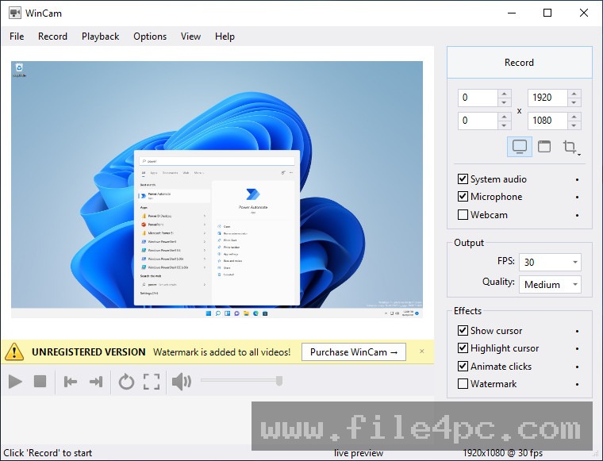Toggle fullscreen preview icon

pos(152,382)
